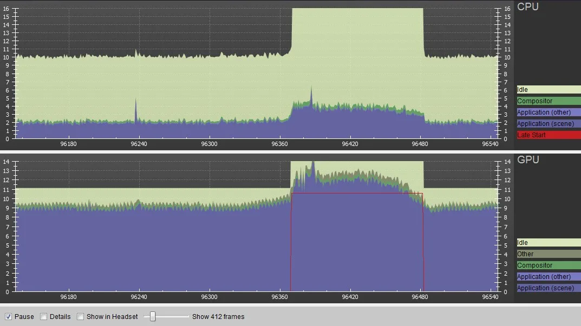Select the CPU Idle legend swatch

549,90
